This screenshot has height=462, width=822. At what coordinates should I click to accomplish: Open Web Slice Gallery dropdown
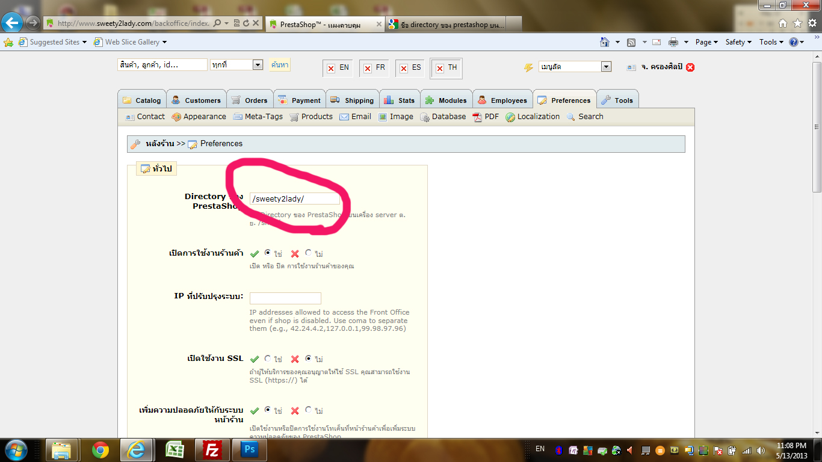click(x=131, y=42)
